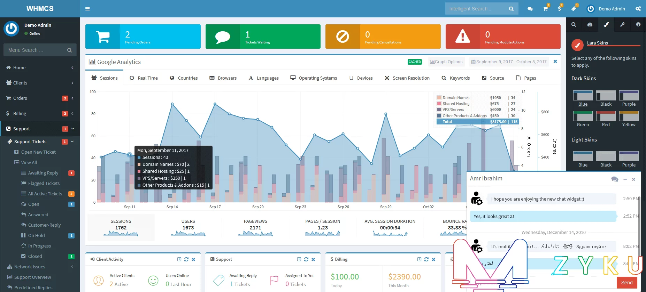Toggle the sidebar with the hamburger icon
646x292 pixels.
click(87, 9)
